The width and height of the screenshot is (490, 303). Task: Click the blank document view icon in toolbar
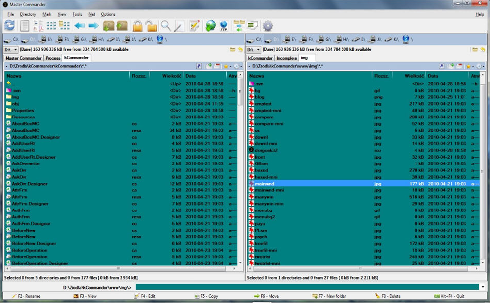[x=24, y=25]
